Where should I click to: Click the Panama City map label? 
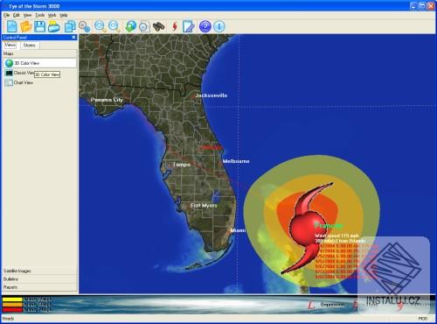pos(107,100)
